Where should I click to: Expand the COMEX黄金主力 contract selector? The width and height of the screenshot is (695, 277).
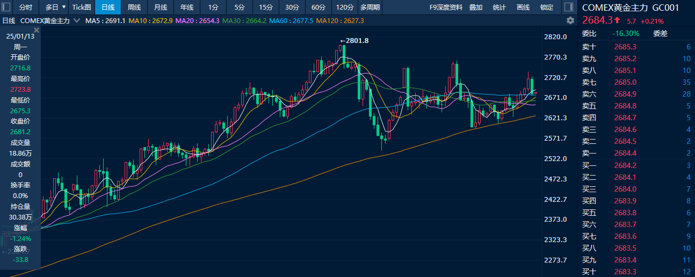[x=76, y=20]
